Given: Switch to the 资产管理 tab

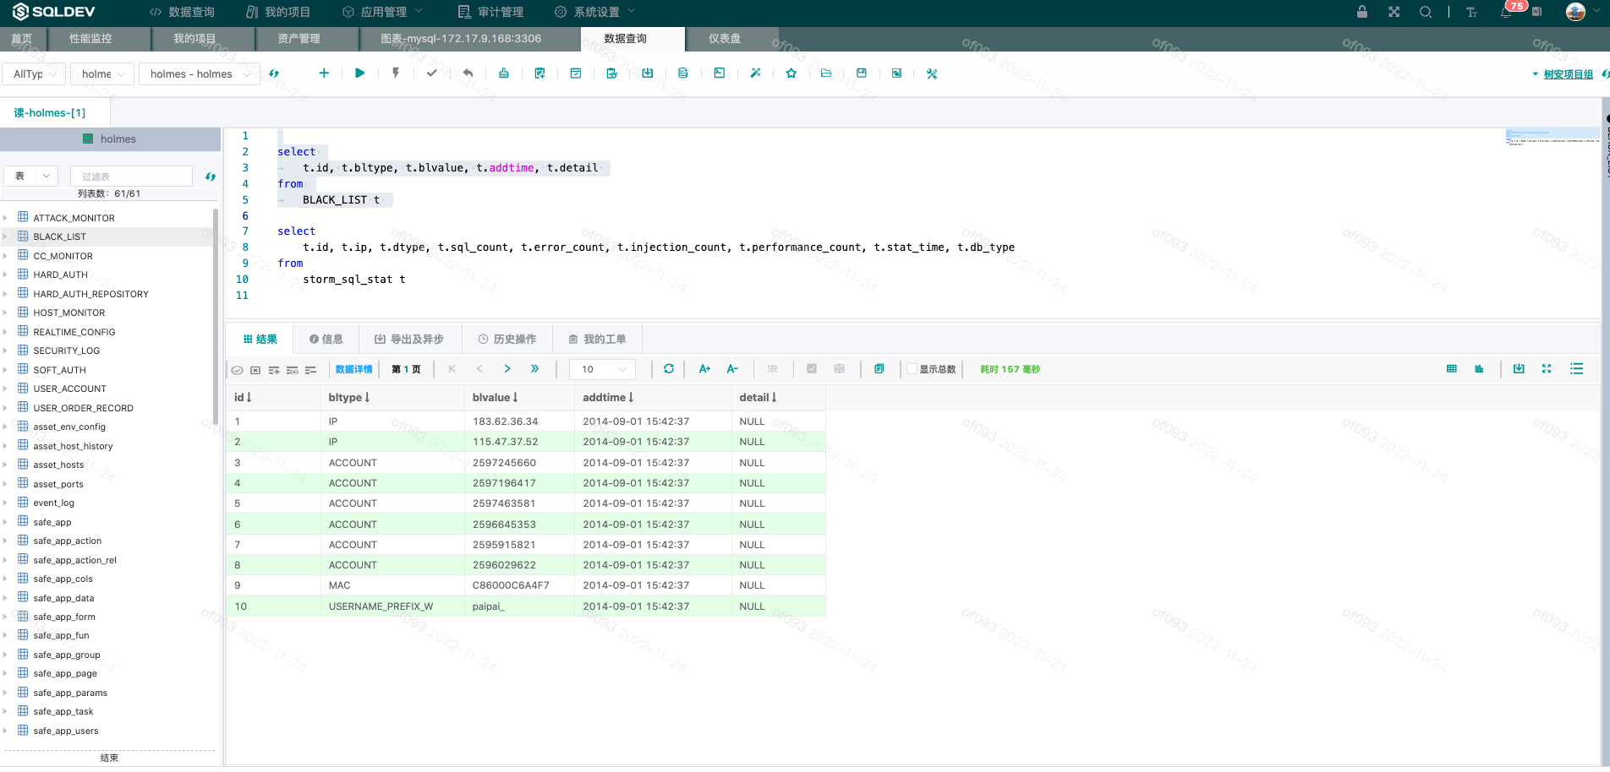Looking at the screenshot, I should coord(298,39).
